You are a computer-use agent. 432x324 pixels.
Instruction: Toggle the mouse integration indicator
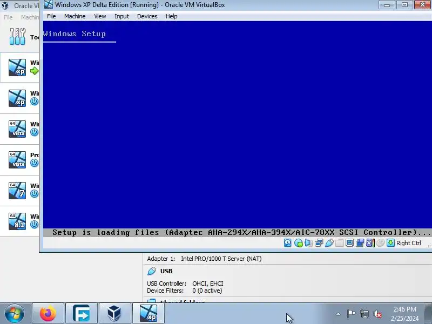(x=381, y=242)
